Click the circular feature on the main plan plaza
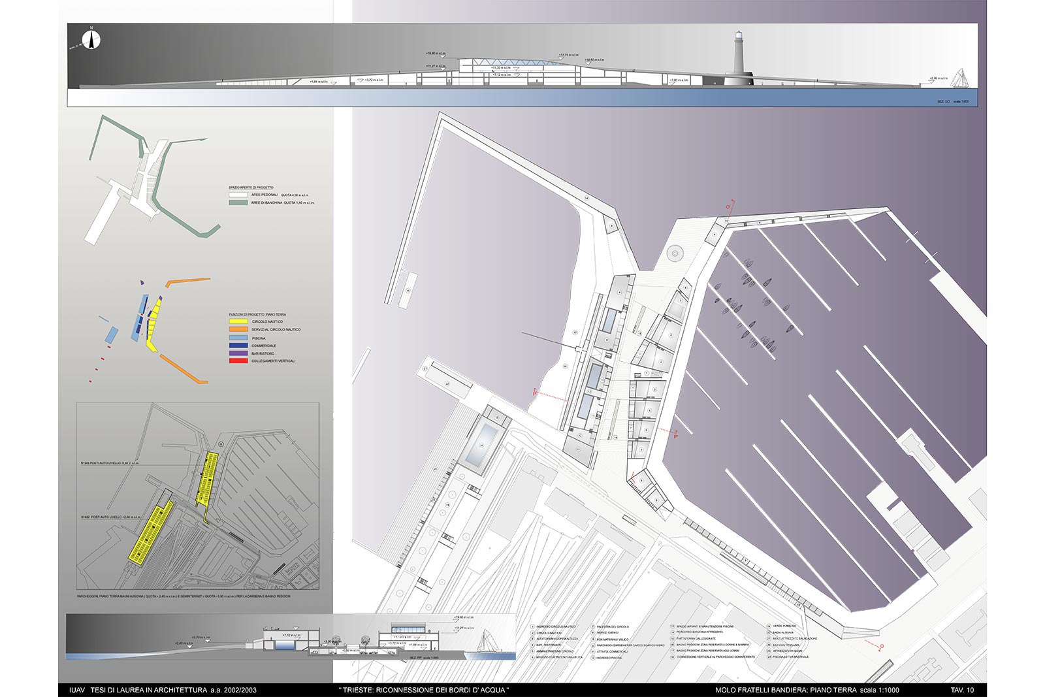This screenshot has width=1045, height=697. tap(675, 252)
